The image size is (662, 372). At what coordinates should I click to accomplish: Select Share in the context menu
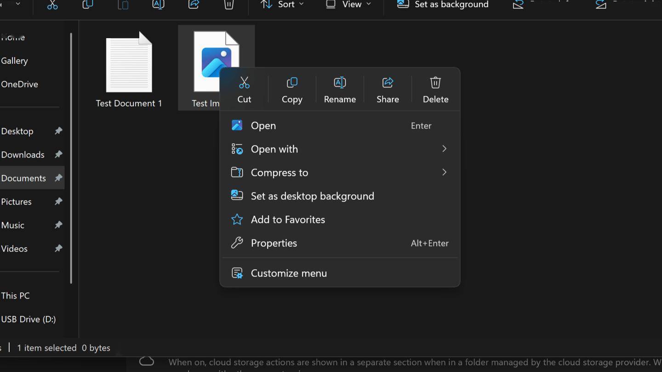coord(388,90)
